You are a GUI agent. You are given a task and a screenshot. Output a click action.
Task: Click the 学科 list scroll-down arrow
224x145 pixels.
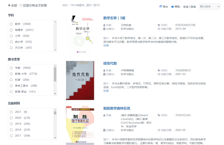[x=55, y=50]
